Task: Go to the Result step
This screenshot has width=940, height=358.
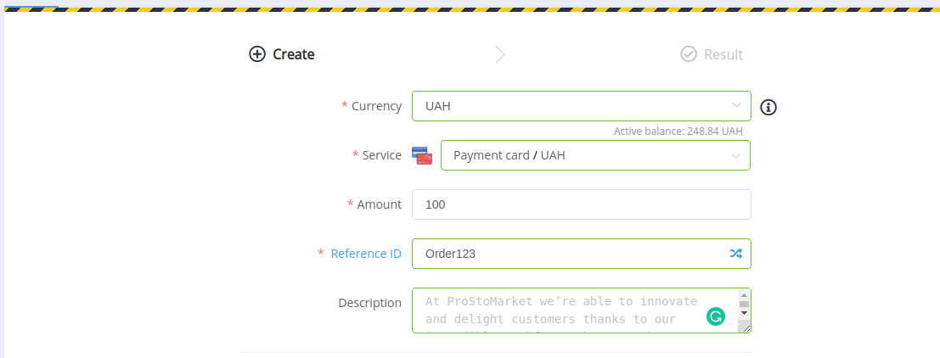Action: 723,54
